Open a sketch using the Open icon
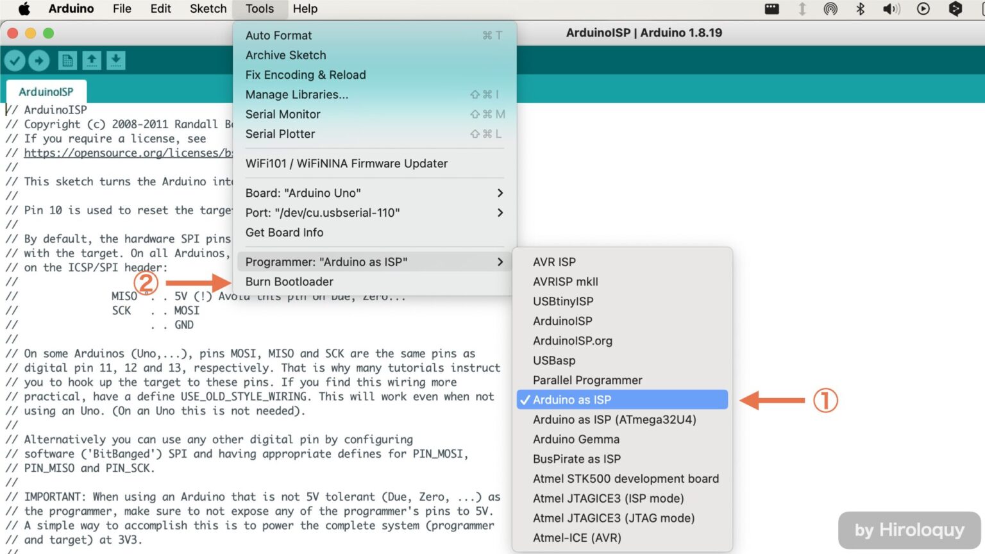This screenshot has width=985, height=554. pos(92,61)
